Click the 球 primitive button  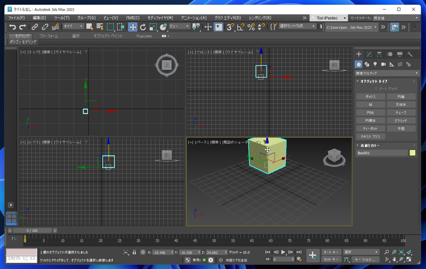tap(371, 104)
